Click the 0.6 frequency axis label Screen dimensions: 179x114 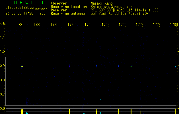tap(3, 108)
